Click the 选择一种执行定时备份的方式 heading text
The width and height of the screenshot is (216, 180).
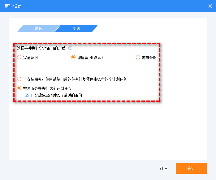point(41,48)
